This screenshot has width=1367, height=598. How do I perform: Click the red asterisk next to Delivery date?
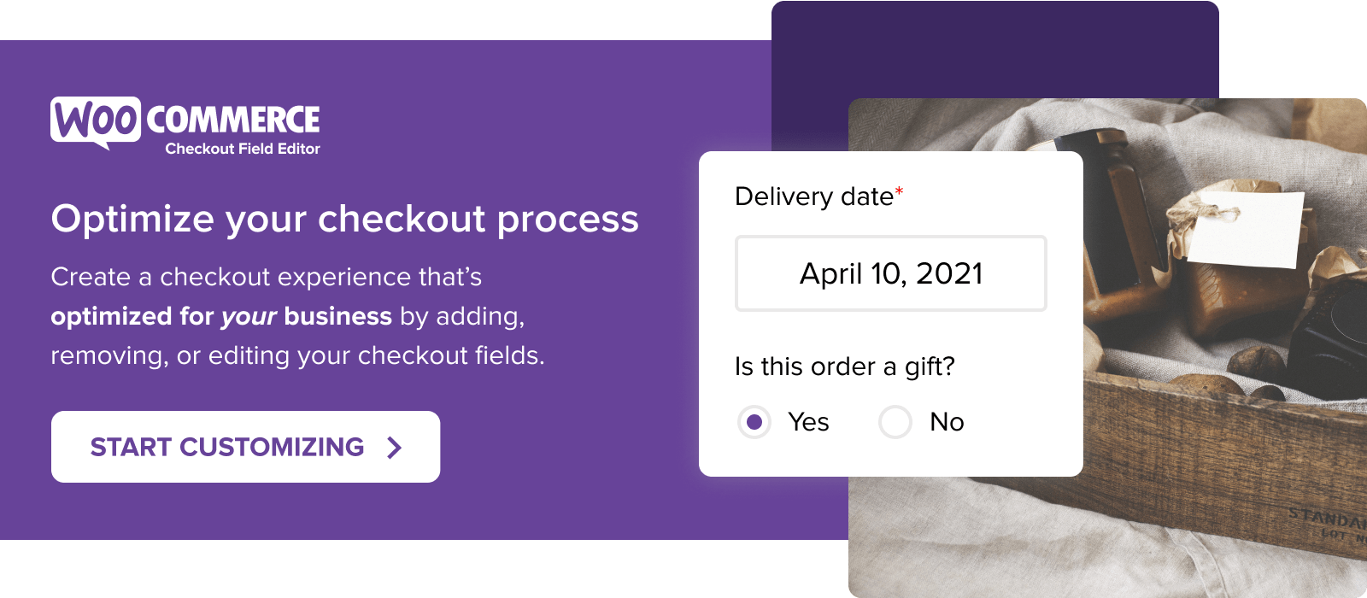(900, 190)
